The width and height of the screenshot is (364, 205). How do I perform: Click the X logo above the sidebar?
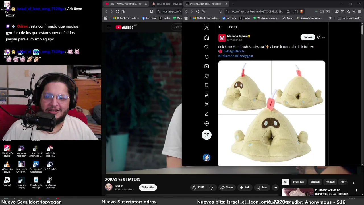click(x=207, y=27)
